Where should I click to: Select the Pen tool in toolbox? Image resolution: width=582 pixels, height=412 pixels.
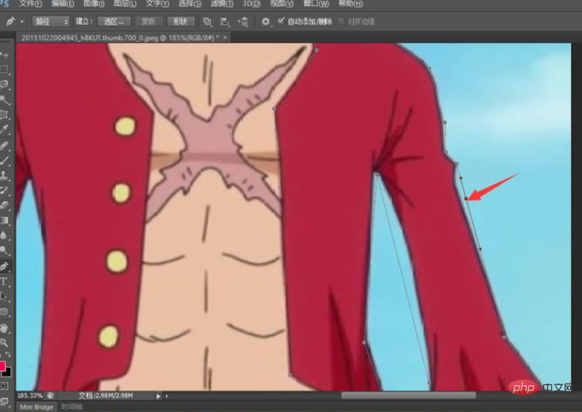4,266
